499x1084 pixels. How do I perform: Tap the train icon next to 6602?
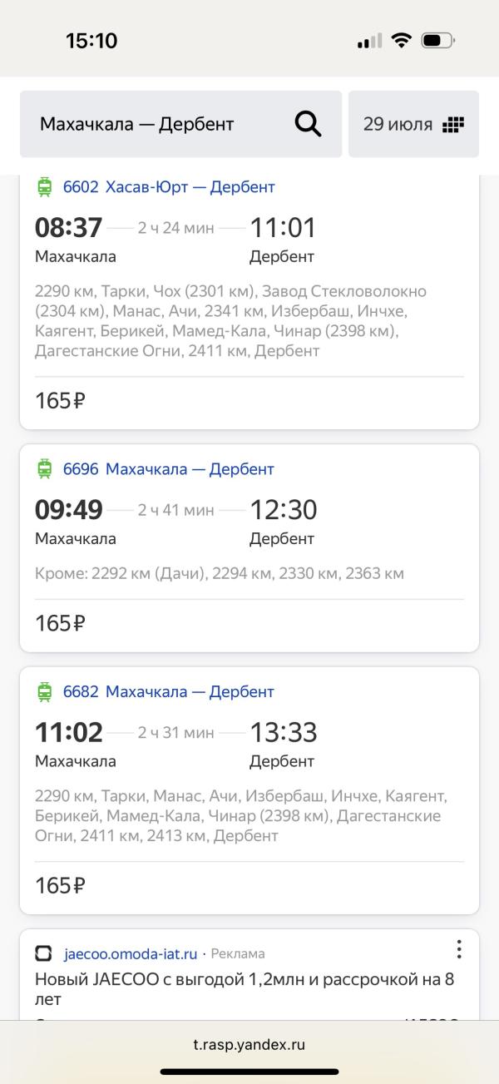(44, 187)
